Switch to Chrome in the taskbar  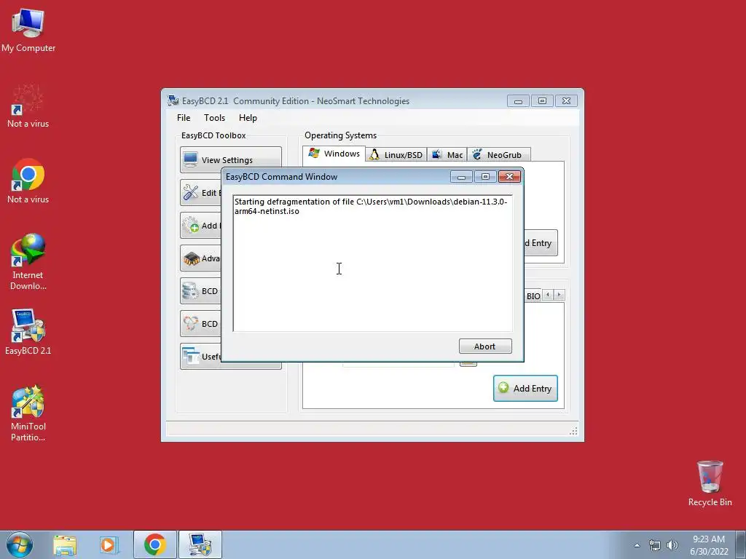(154, 544)
